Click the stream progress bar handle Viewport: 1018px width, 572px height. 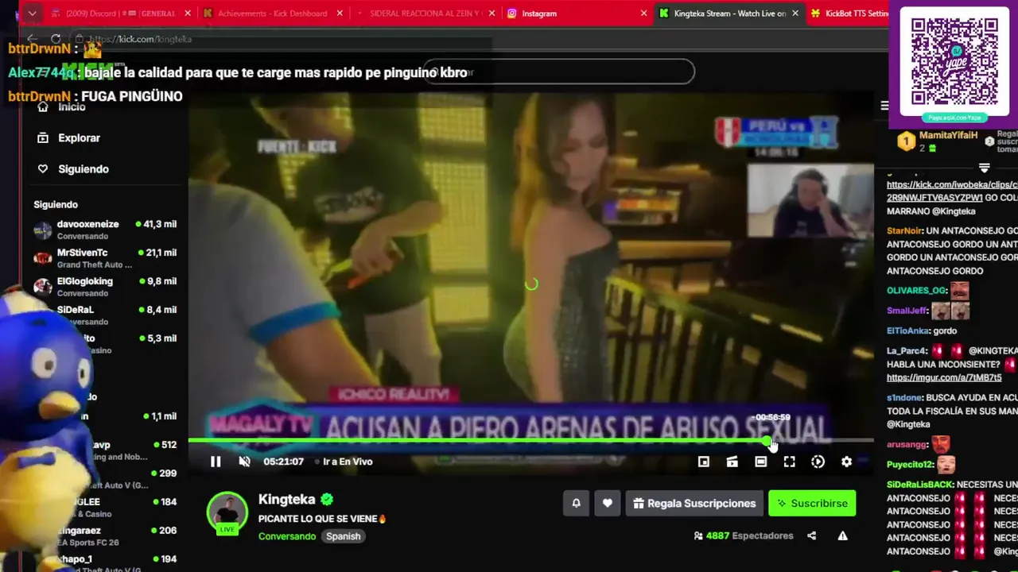click(x=767, y=440)
